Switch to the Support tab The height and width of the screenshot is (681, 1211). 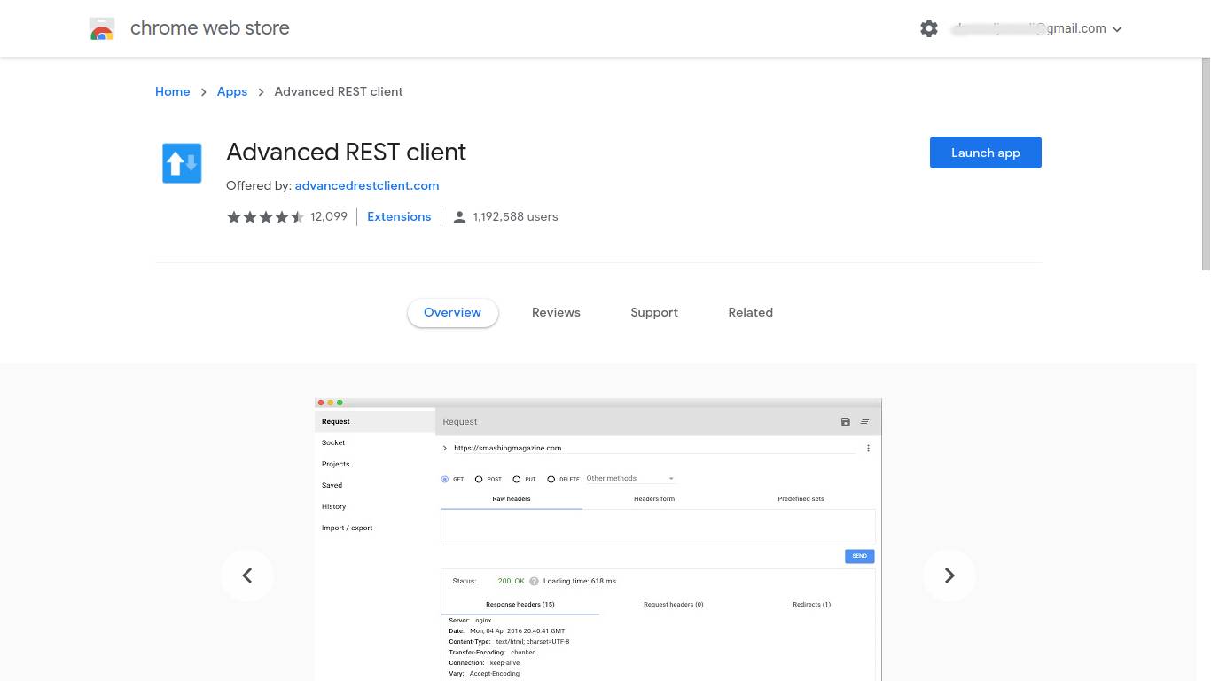coord(654,312)
